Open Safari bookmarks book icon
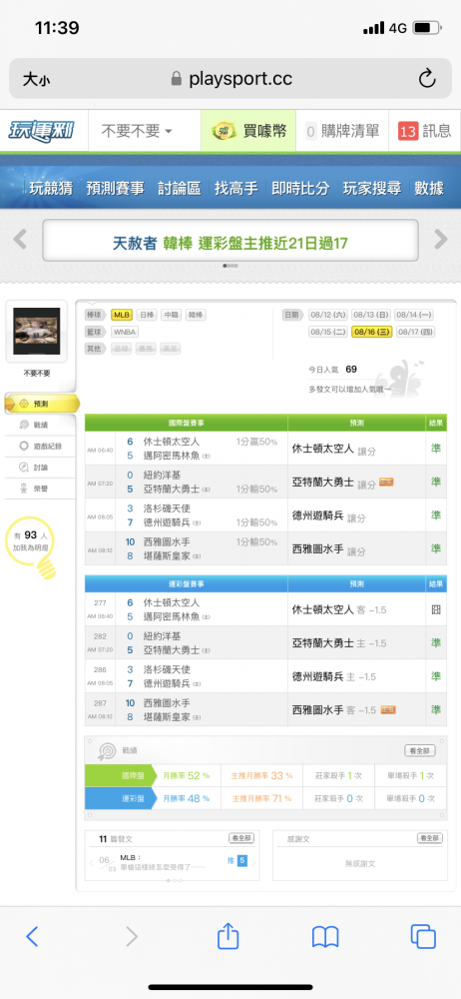This screenshot has height=999, width=461. 324,936
